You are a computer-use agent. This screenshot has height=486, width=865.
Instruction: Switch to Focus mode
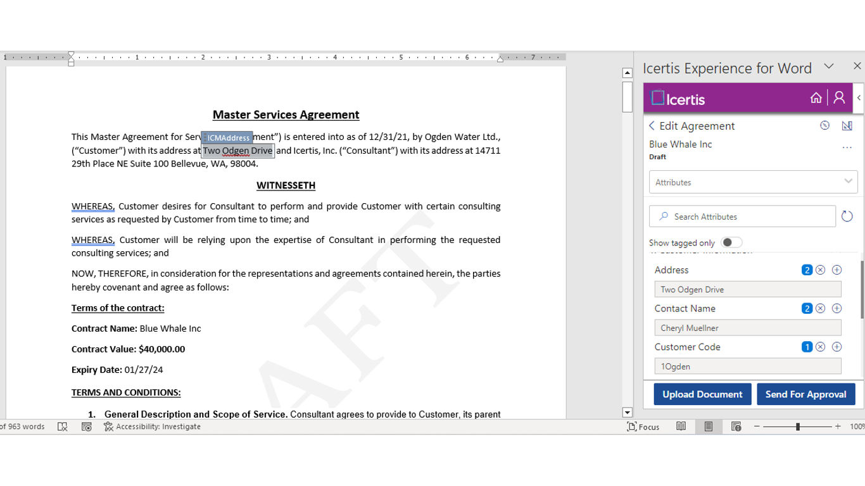click(x=643, y=427)
